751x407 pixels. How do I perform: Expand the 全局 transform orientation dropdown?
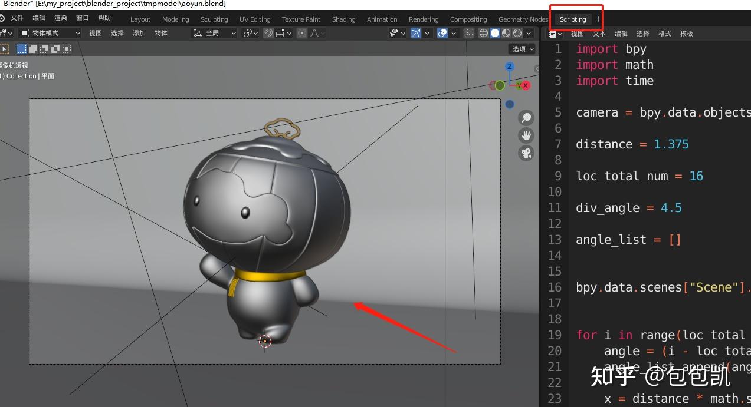pyautogui.click(x=215, y=34)
